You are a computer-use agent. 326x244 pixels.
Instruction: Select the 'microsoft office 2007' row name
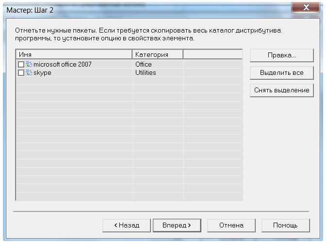click(x=63, y=64)
